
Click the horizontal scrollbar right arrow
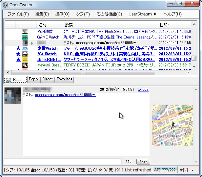click(189, 72)
